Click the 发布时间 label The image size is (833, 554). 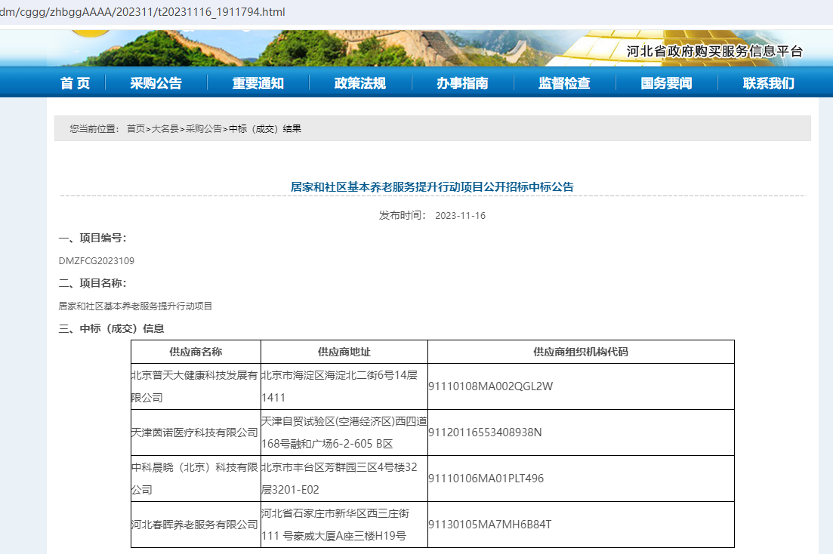tap(402, 215)
